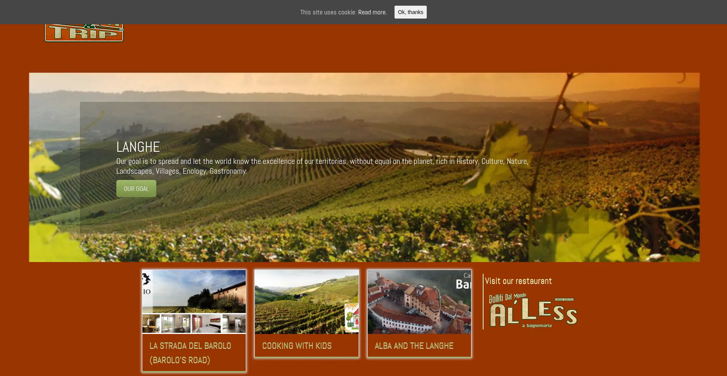Open the La Strada del Barolo title
Image resolution: width=727 pixels, height=376 pixels.
tap(190, 353)
